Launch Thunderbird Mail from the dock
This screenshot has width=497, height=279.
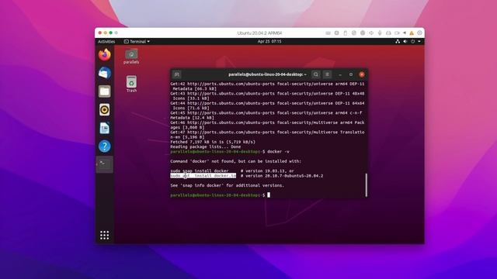104,73
